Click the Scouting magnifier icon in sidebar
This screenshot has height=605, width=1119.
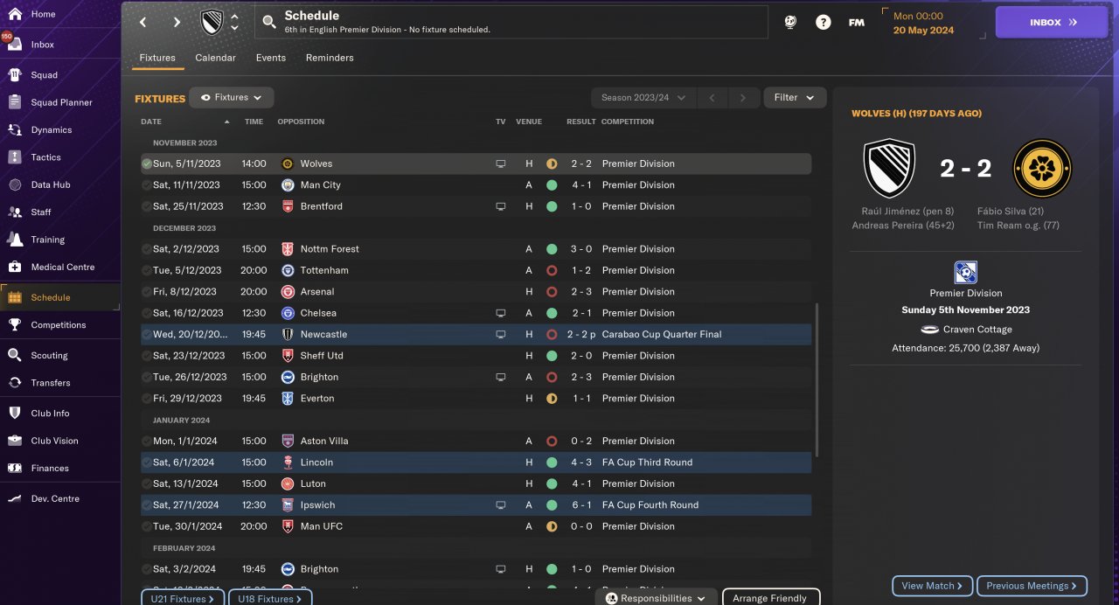click(x=15, y=355)
